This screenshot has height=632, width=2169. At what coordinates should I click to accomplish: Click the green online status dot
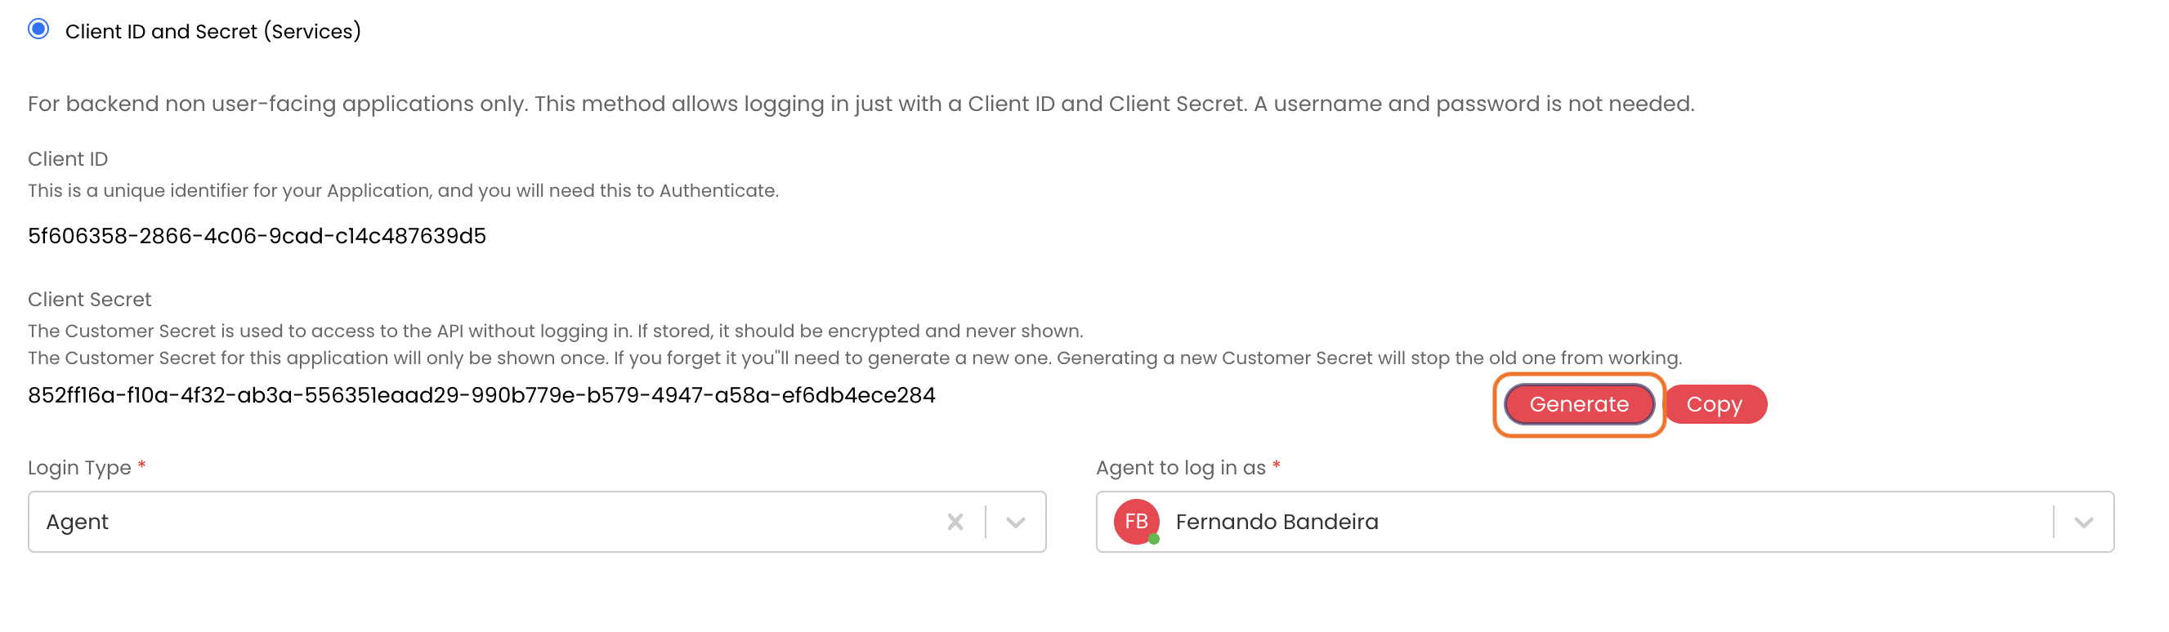click(x=1155, y=540)
